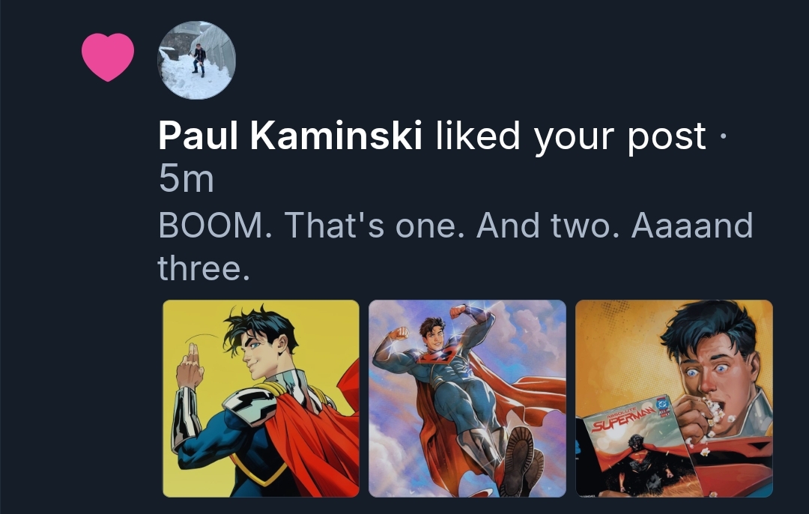Screen dimensions: 809x514
Task: Click the person standing in avatar photo
Action: click(199, 60)
